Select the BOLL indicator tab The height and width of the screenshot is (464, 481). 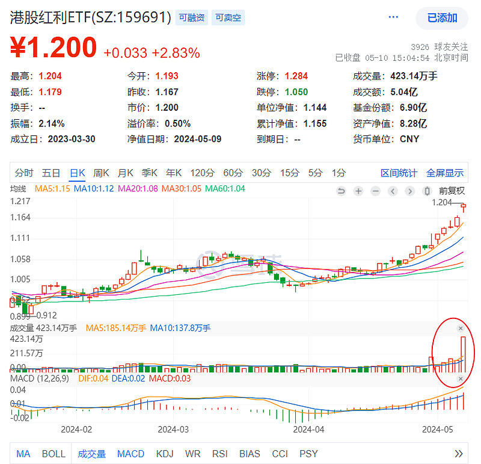[54, 454]
